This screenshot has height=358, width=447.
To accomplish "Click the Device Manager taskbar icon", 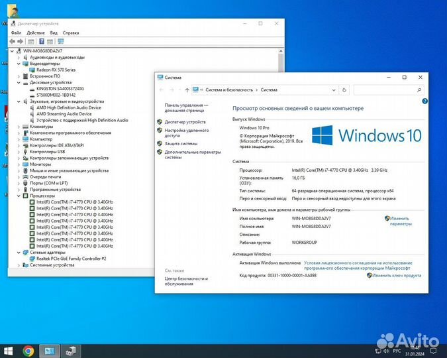I will point(71,351).
